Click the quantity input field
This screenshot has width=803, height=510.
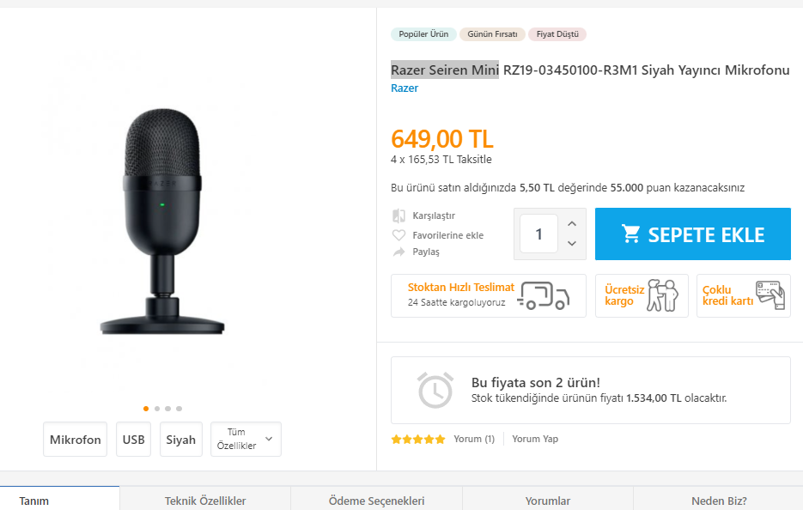click(x=538, y=234)
